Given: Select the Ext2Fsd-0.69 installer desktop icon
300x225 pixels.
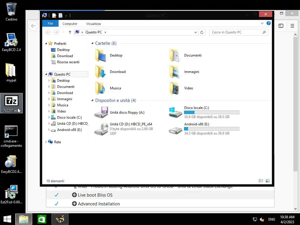Looking at the screenshot, I should [x=11, y=195].
